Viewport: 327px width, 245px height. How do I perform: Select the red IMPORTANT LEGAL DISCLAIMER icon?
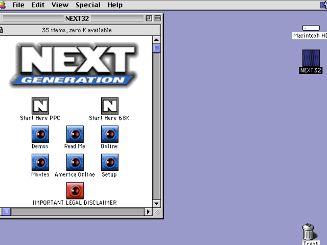(75, 190)
